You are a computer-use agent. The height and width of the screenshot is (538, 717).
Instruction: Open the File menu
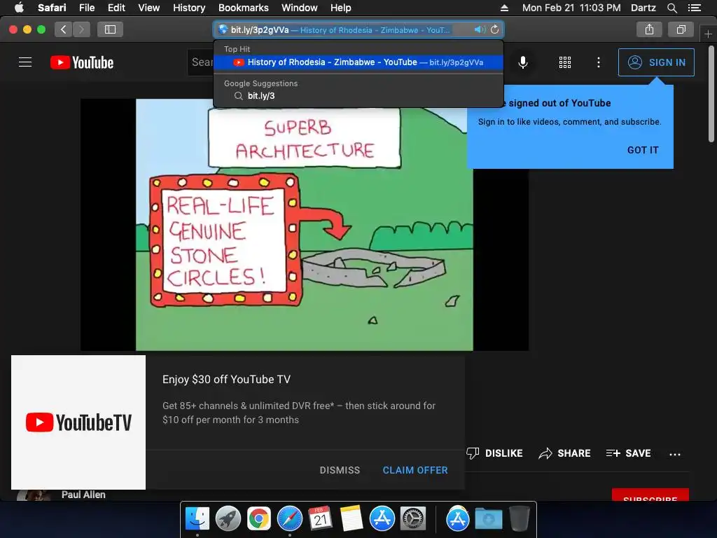coord(87,8)
